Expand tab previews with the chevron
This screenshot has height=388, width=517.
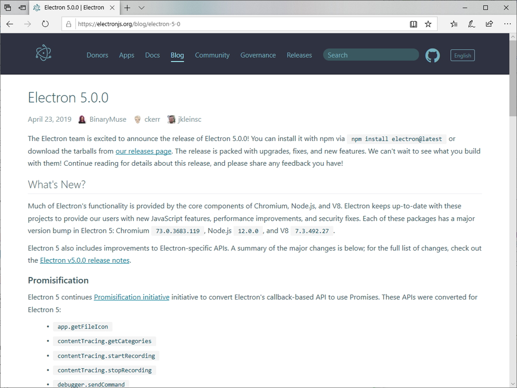(x=140, y=8)
